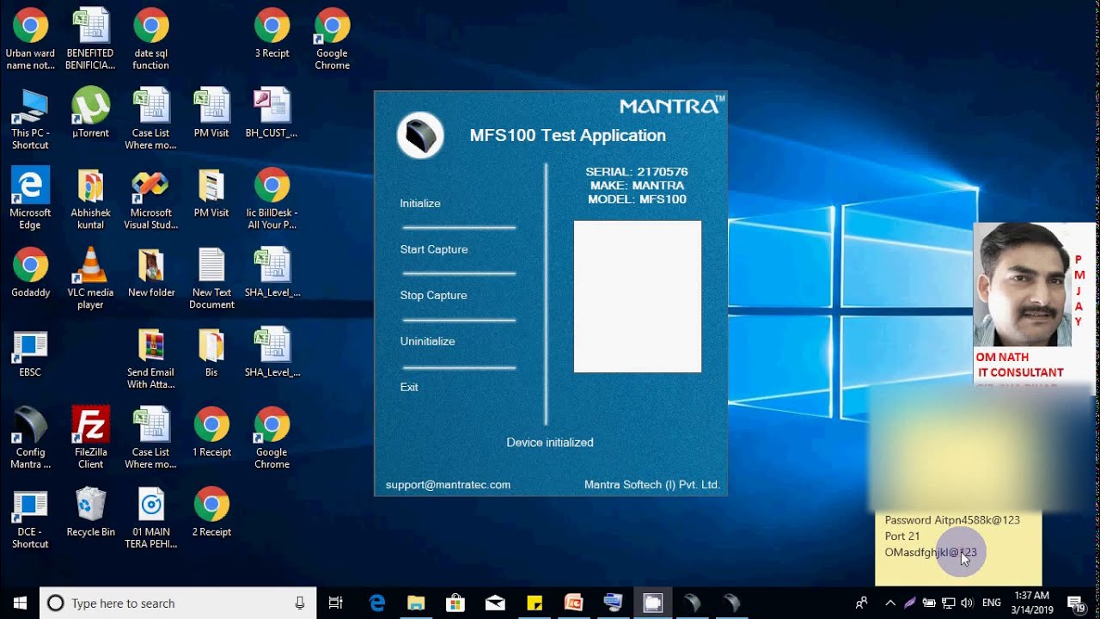Open File Explorer from the taskbar
The width and height of the screenshot is (1100, 619).
[x=416, y=603]
